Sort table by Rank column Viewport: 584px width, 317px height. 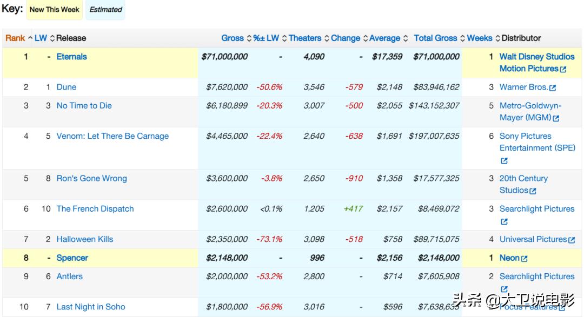[15, 38]
